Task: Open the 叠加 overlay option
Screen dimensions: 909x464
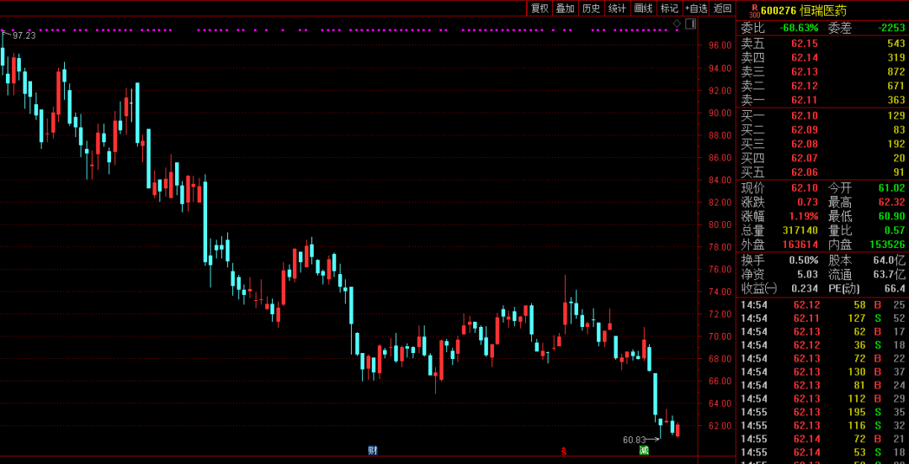Action: pos(565,8)
